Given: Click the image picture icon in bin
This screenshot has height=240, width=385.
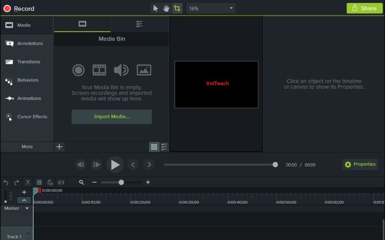Looking at the screenshot, I should (144, 70).
